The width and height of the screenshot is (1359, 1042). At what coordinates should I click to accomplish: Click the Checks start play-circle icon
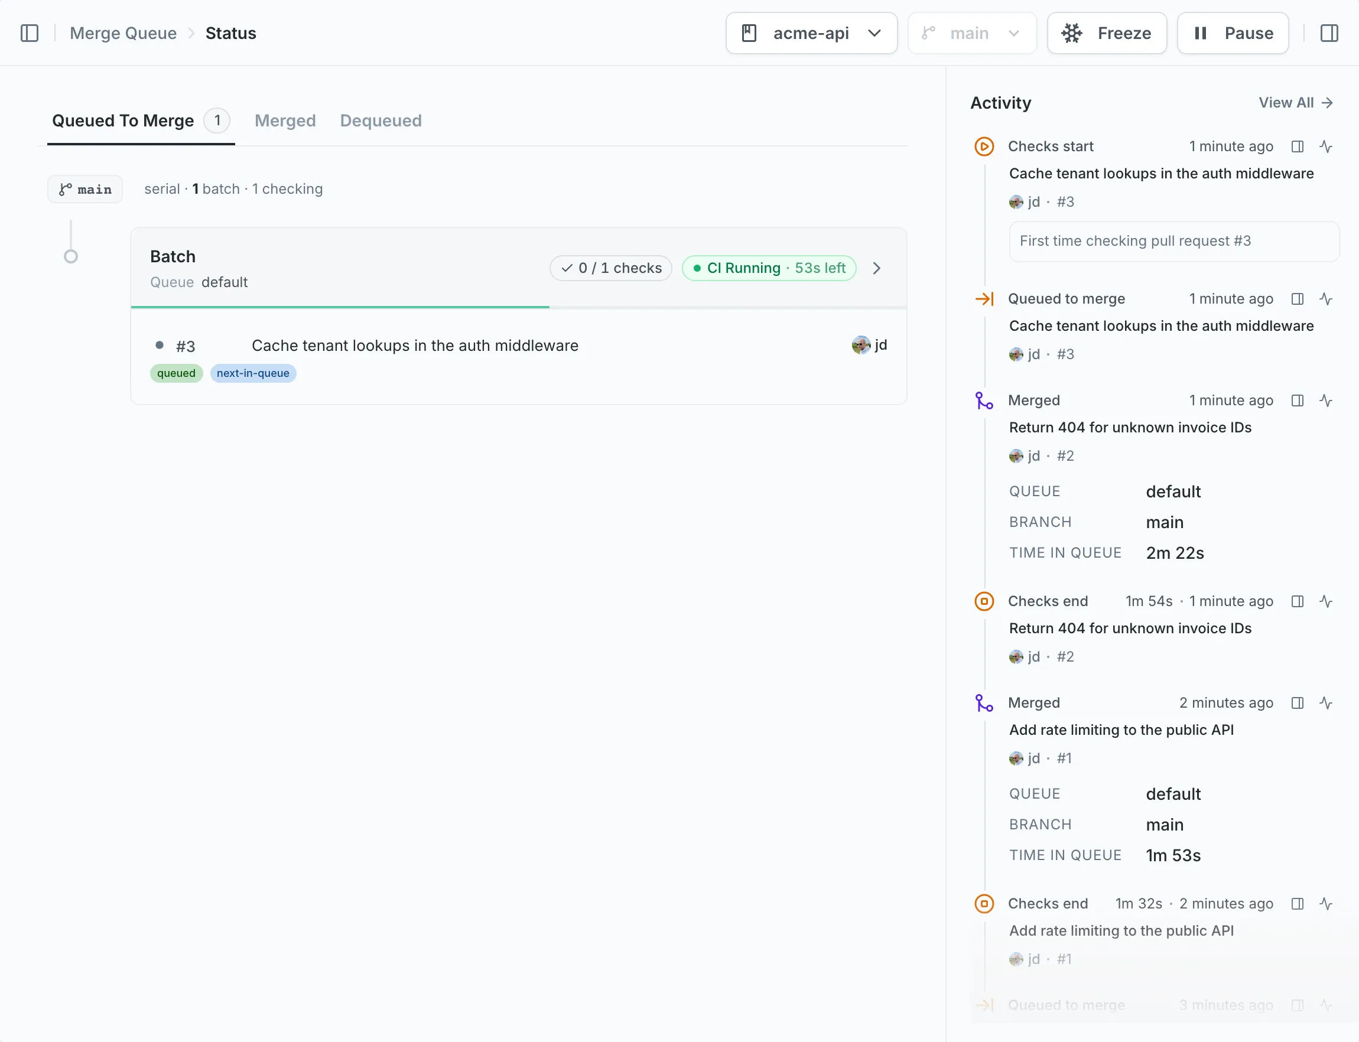(984, 146)
